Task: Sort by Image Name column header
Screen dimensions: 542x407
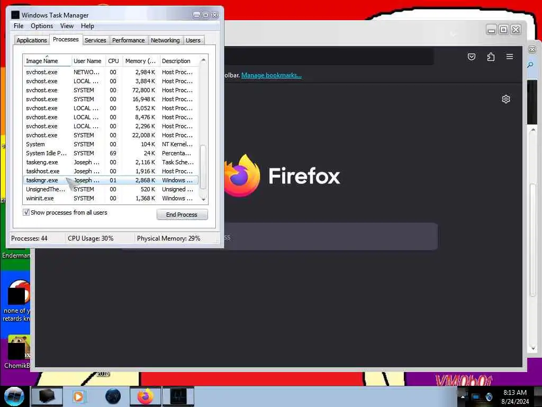Action: pos(47,61)
